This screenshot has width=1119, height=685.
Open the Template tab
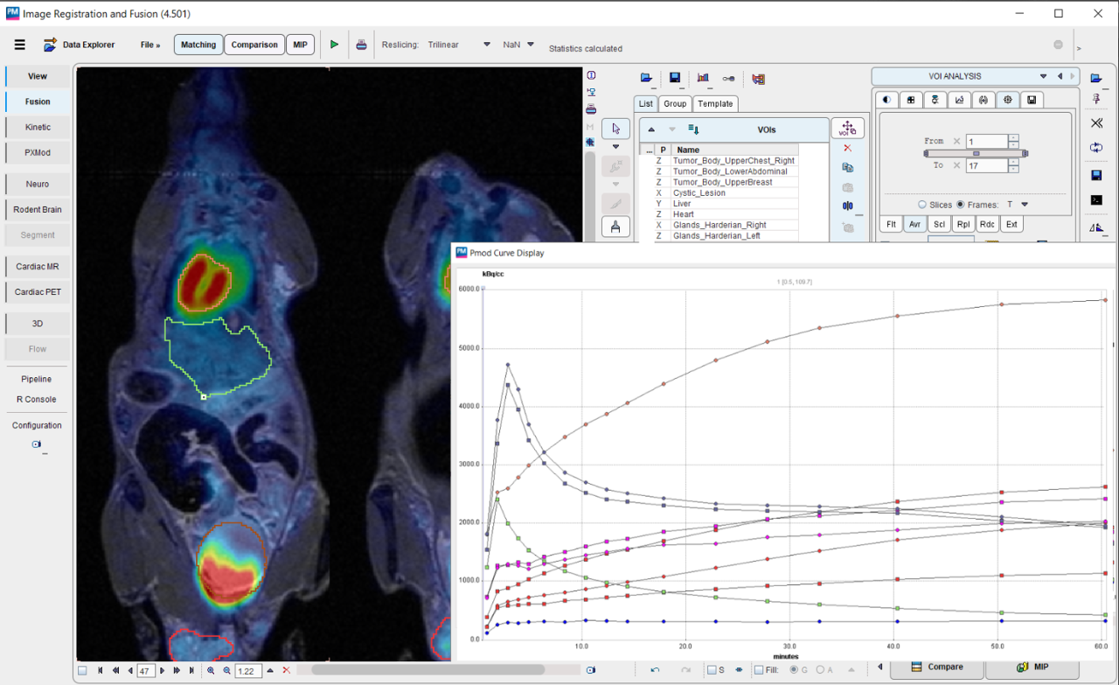715,103
